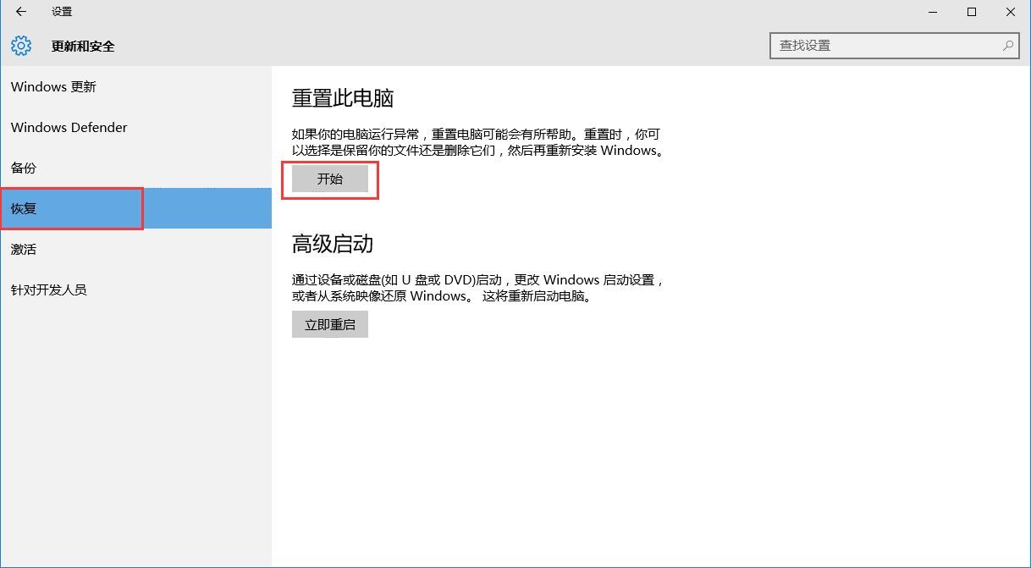Open the 备份 section

coord(135,168)
